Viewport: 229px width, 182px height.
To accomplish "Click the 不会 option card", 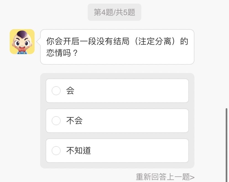I will pyautogui.click(x=117, y=121).
